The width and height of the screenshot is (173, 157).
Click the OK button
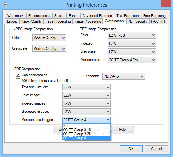tap(131, 148)
